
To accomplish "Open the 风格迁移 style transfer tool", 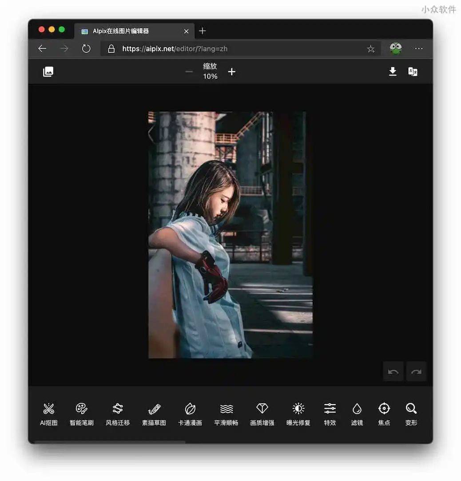I will (x=118, y=414).
